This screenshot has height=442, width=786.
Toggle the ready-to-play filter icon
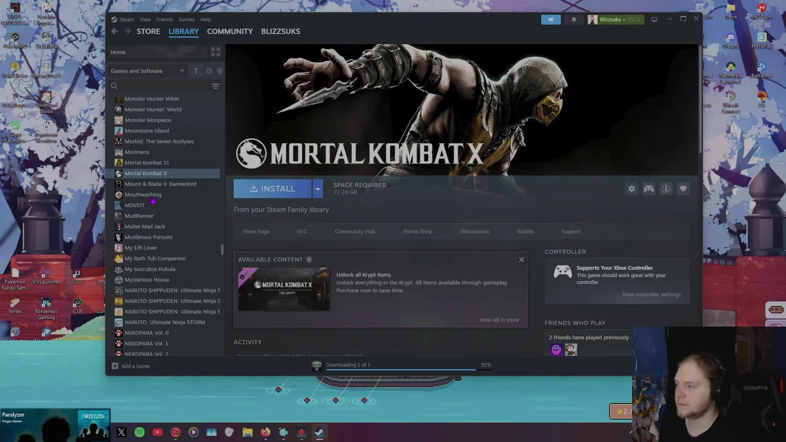click(x=219, y=71)
